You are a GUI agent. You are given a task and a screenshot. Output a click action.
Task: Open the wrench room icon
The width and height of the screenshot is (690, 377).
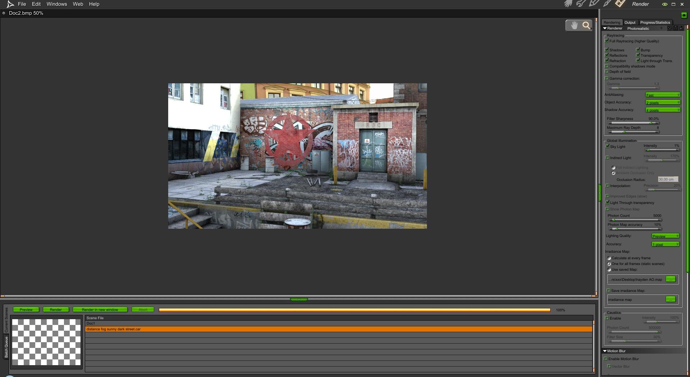(581, 4)
